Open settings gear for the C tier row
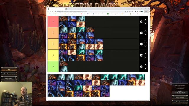The image size is (189, 106). tap(141, 55)
